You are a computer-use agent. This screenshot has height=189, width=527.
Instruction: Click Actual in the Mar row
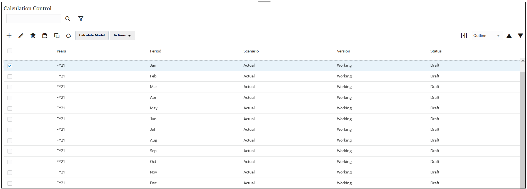pyautogui.click(x=249, y=87)
